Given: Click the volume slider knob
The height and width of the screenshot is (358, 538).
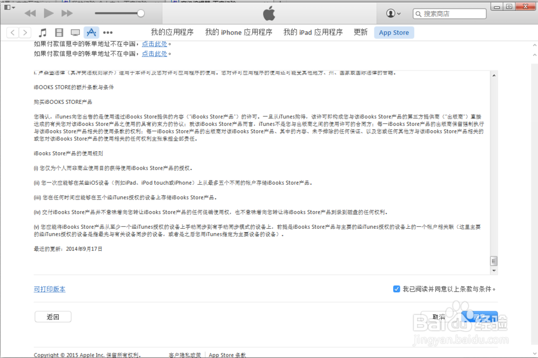Looking at the screenshot, I should point(140,13).
